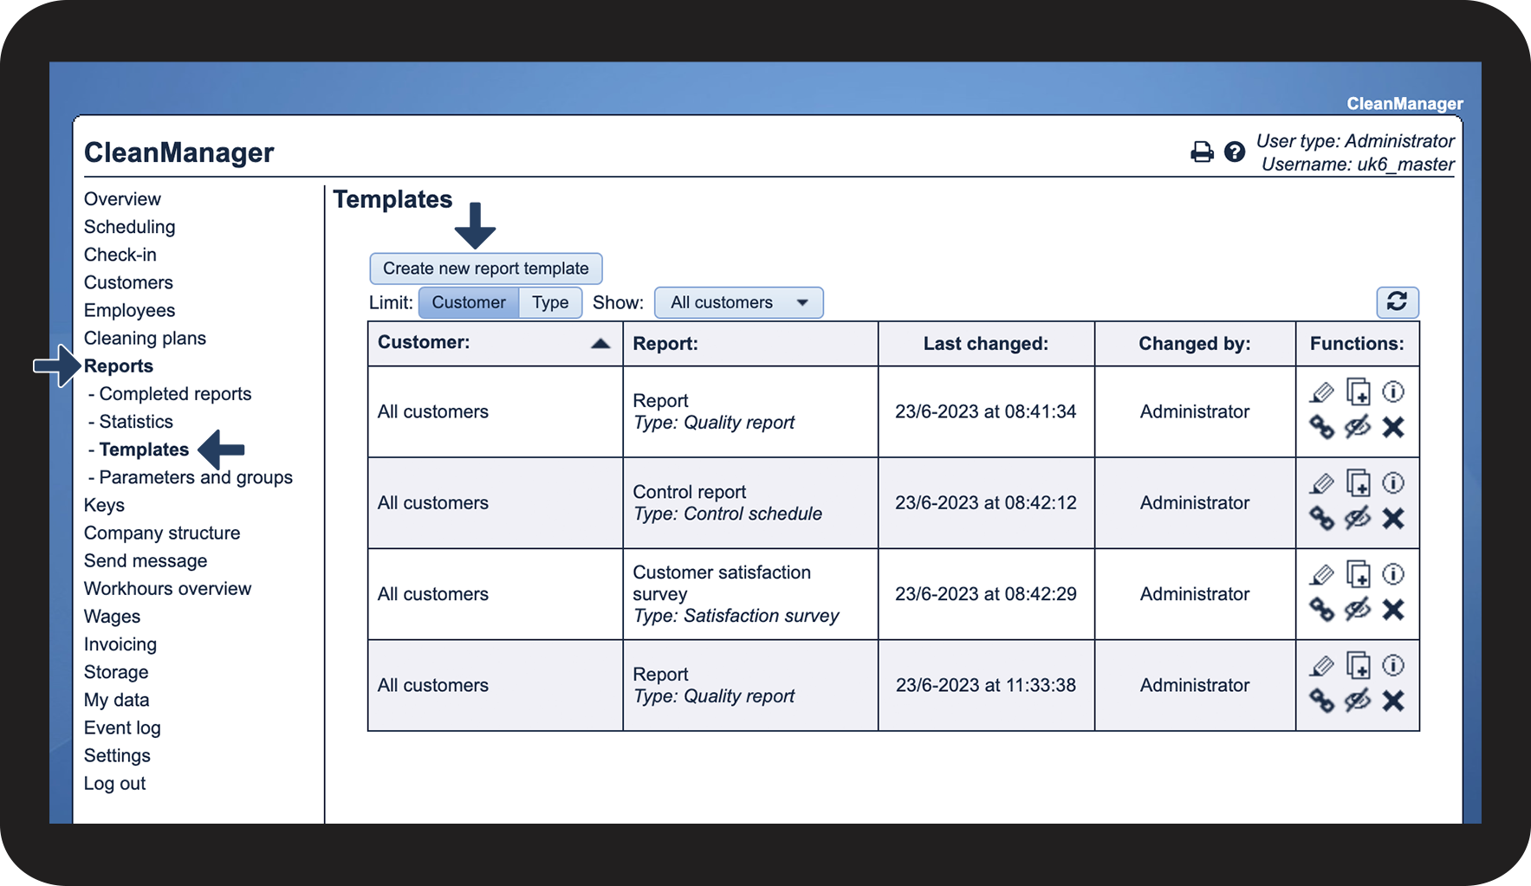Toggle sort arrow in Customer column header
The image size is (1531, 886).
pyautogui.click(x=600, y=344)
